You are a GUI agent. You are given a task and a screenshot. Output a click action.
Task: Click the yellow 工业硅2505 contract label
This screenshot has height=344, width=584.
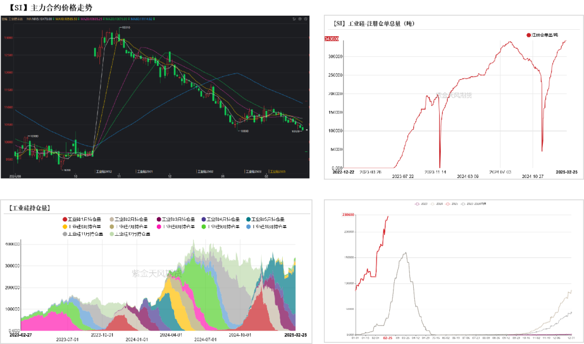pos(278,171)
